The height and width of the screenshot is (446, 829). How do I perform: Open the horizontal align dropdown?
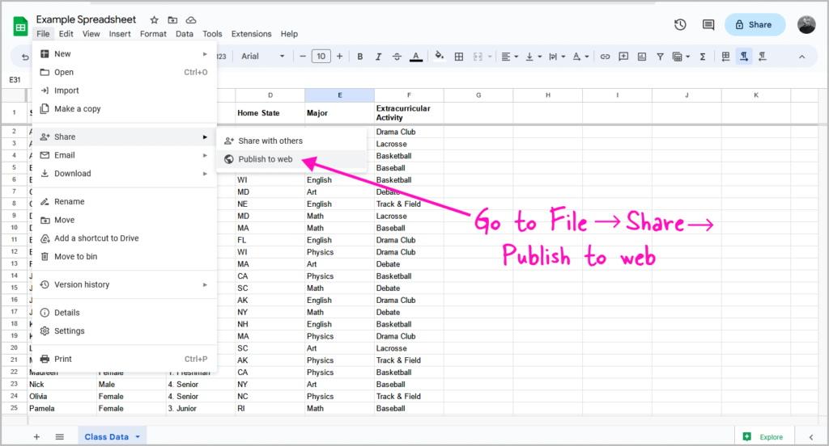tap(510, 57)
